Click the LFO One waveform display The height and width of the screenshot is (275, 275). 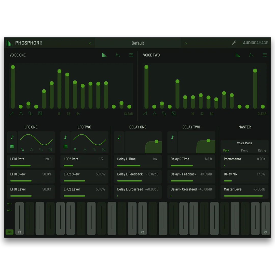(x=36, y=140)
